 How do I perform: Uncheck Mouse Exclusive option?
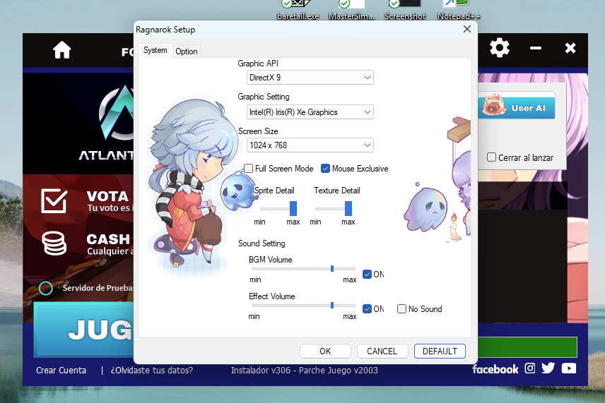coord(325,169)
